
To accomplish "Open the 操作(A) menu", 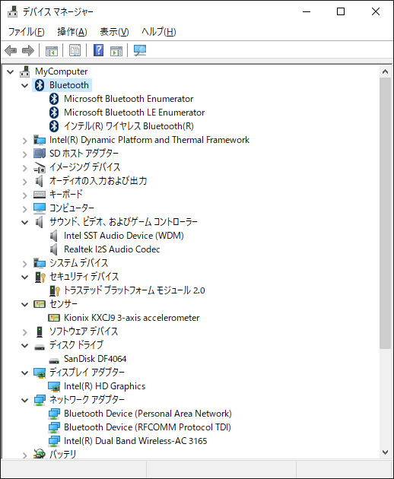I will pyautogui.click(x=72, y=32).
